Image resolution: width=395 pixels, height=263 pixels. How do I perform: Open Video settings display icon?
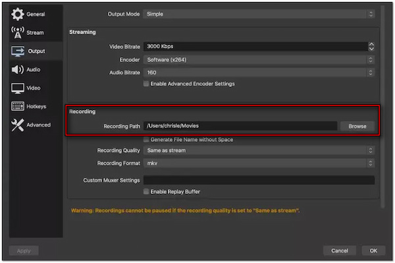pyautogui.click(x=18, y=88)
